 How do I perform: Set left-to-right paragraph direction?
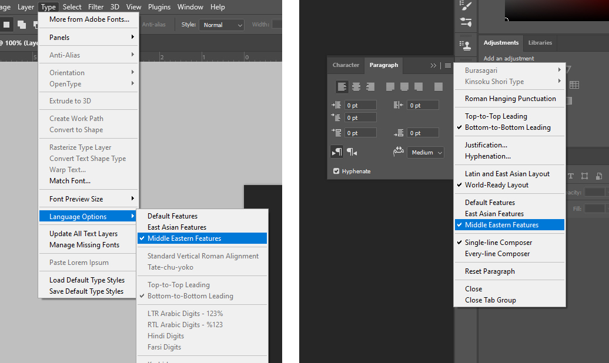[337, 152]
